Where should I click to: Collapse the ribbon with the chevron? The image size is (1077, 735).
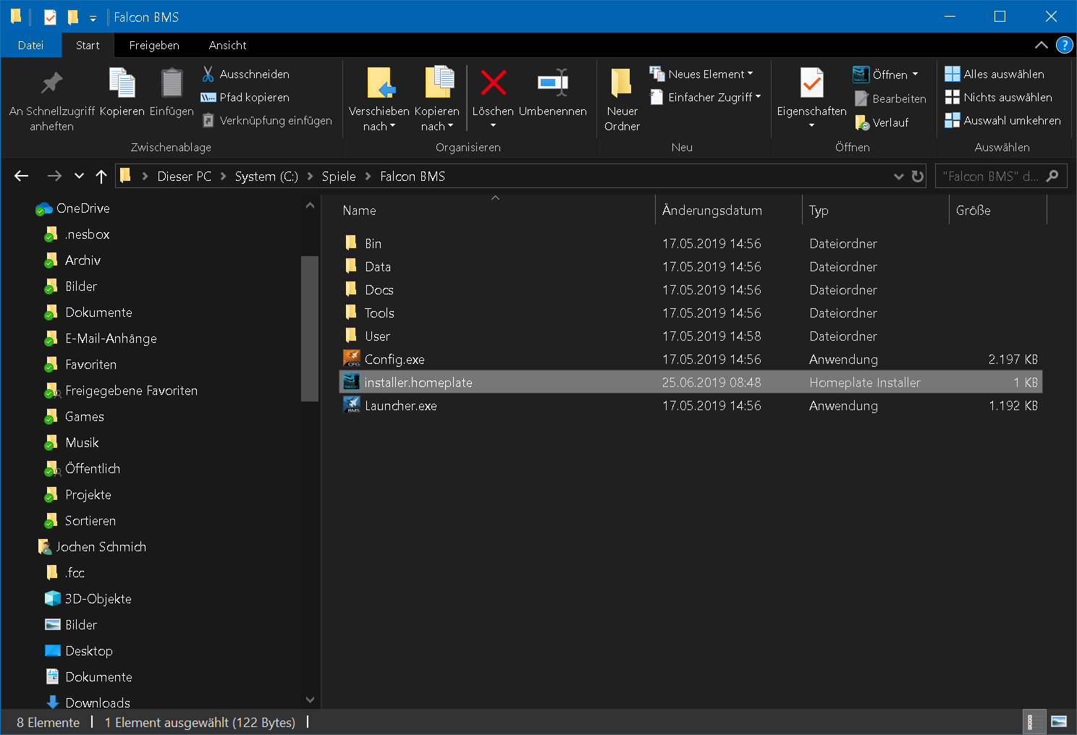pyautogui.click(x=1041, y=45)
